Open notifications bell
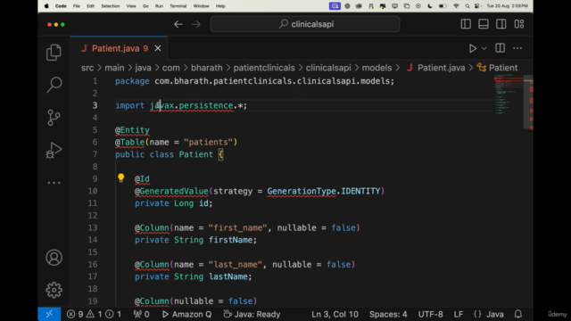571x321 pixels. pos(518,314)
